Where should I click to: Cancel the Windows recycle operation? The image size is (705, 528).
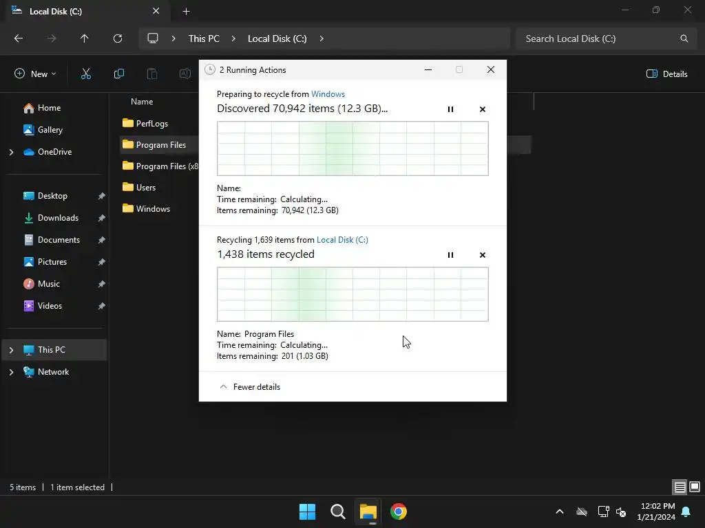tap(483, 109)
